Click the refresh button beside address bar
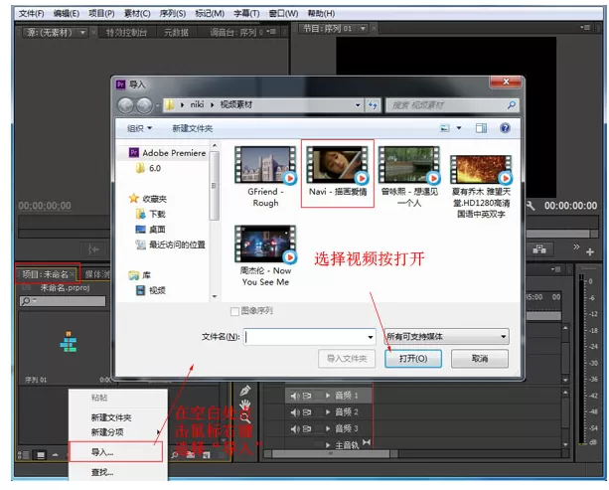 coord(373,105)
